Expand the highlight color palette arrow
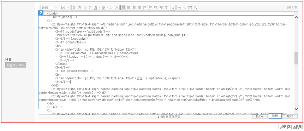Screen dimensions: 304x131 coord(107,8)
